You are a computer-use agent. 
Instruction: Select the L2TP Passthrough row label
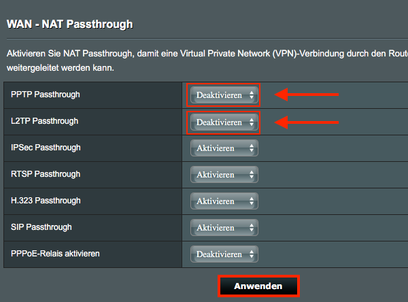point(44,121)
